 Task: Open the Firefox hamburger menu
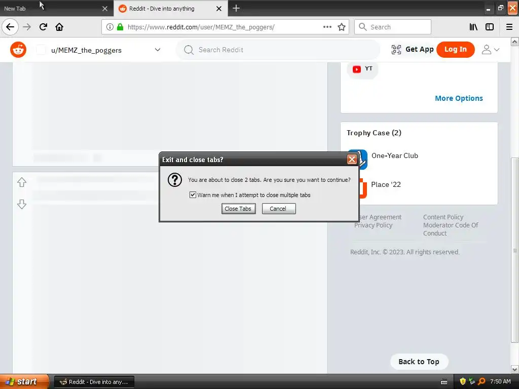click(509, 27)
